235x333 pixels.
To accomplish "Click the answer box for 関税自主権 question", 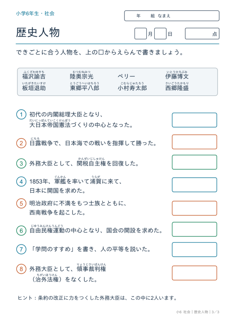I will (194, 162).
